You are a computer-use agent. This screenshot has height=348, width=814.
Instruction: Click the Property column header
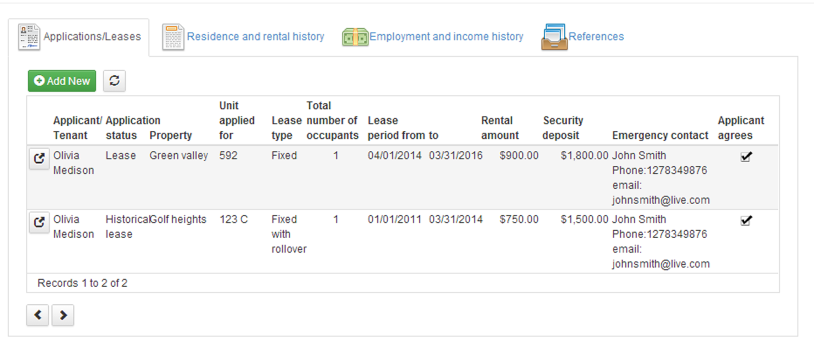pyautogui.click(x=170, y=136)
